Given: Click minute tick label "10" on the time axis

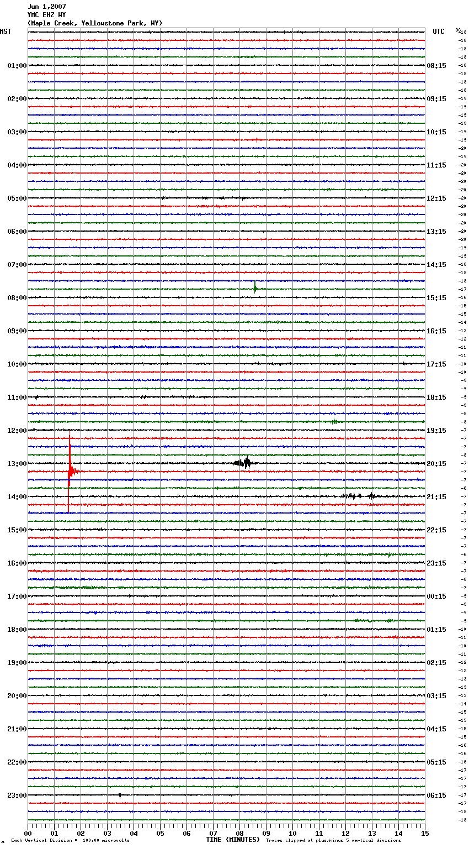Looking at the screenshot, I should (292, 833).
